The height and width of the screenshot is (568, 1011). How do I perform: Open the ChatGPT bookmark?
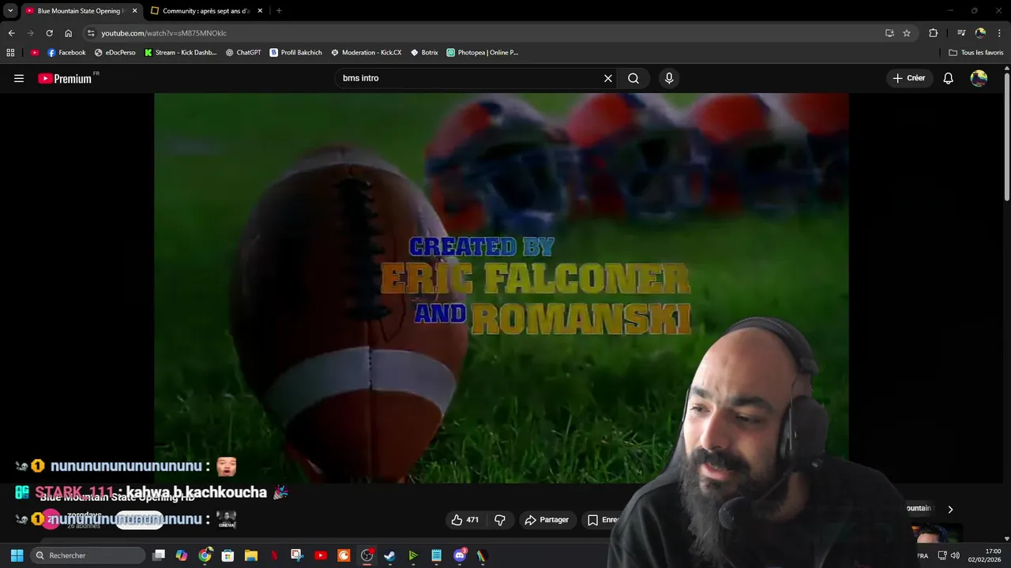243,53
